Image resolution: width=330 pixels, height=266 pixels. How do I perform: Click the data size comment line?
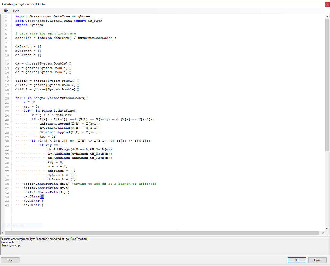click(x=45, y=33)
